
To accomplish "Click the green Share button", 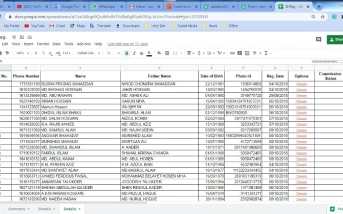I will tap(335, 39).
